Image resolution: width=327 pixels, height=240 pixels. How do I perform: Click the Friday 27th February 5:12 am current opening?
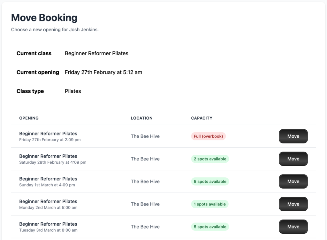click(x=103, y=72)
